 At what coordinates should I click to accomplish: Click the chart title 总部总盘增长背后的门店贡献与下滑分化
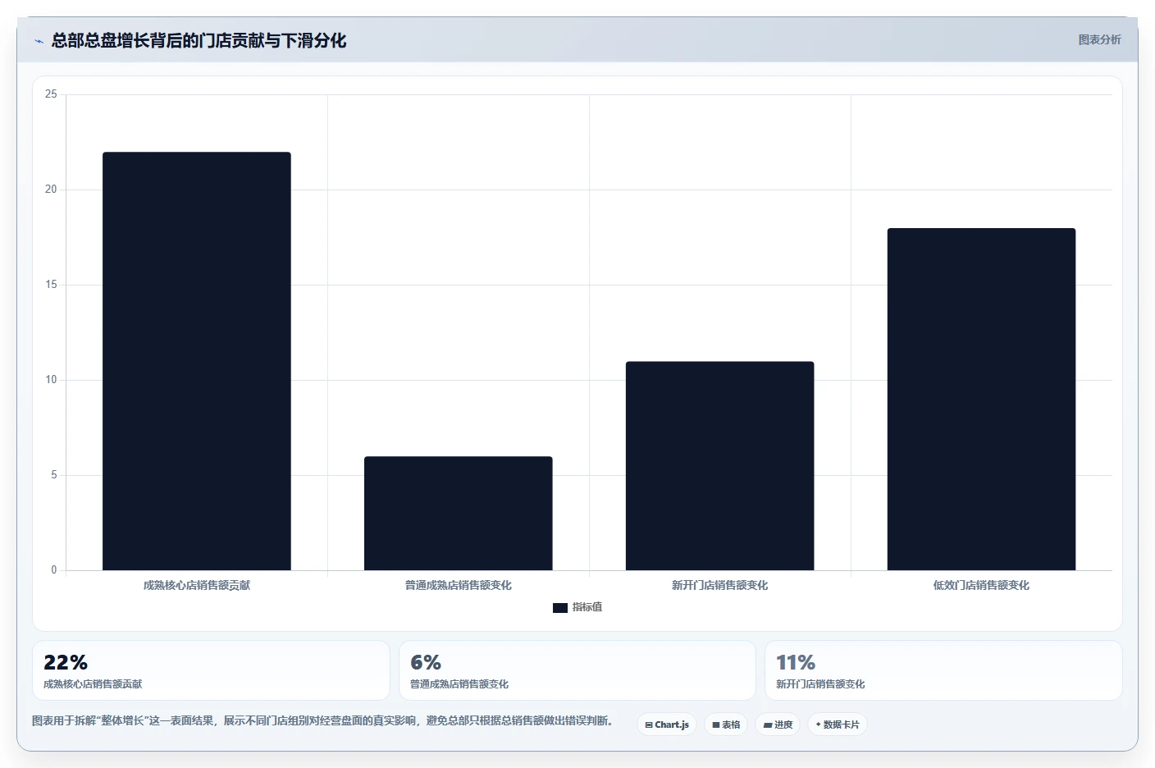tap(199, 40)
